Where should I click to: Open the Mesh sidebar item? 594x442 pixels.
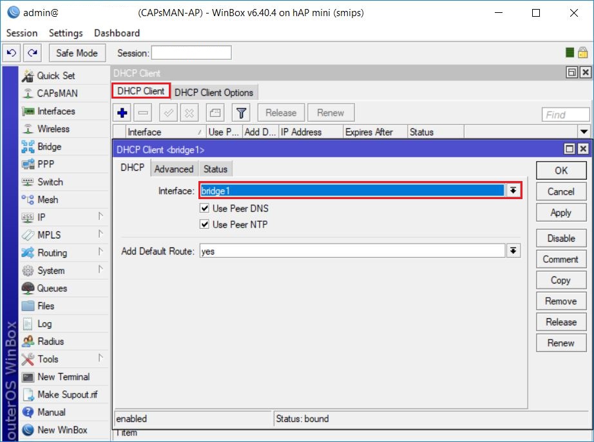tap(48, 200)
